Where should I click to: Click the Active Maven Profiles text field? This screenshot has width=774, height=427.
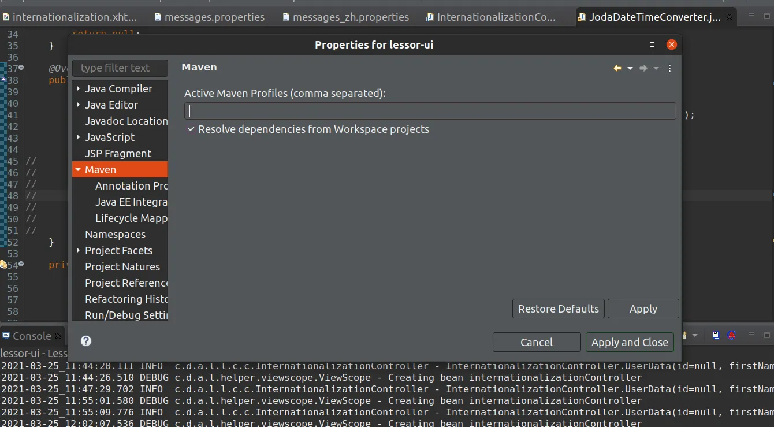pos(430,111)
